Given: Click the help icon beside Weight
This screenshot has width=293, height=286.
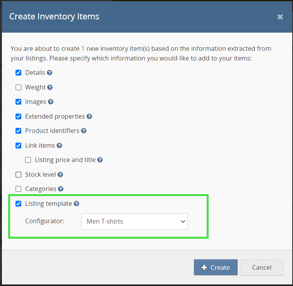Looking at the screenshot, I should [x=50, y=88].
